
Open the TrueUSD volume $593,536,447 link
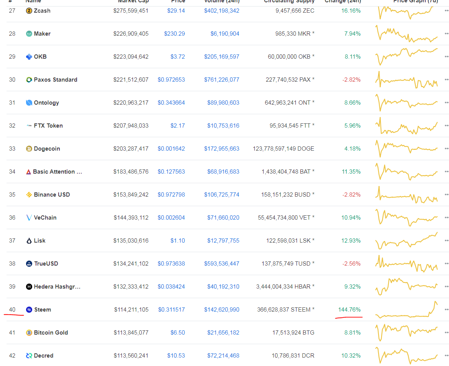click(x=222, y=264)
